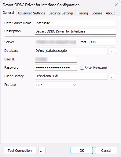Browse for the Client Library file
The image size is (121, 157).
pyautogui.click(x=113, y=76)
